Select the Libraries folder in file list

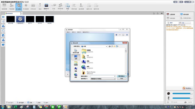click(87, 51)
